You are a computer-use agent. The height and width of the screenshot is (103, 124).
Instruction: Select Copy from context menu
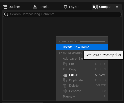[x=82, y=69]
